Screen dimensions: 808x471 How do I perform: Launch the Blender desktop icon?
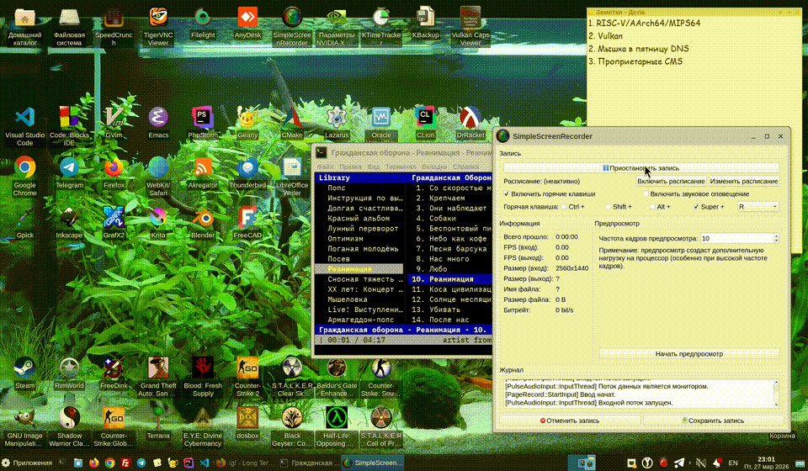(203, 223)
